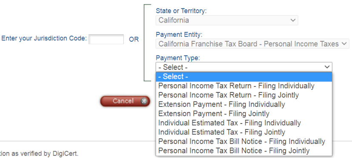Select Personal Income Tax Bill Notice - Filing Jointly

click(x=244, y=151)
